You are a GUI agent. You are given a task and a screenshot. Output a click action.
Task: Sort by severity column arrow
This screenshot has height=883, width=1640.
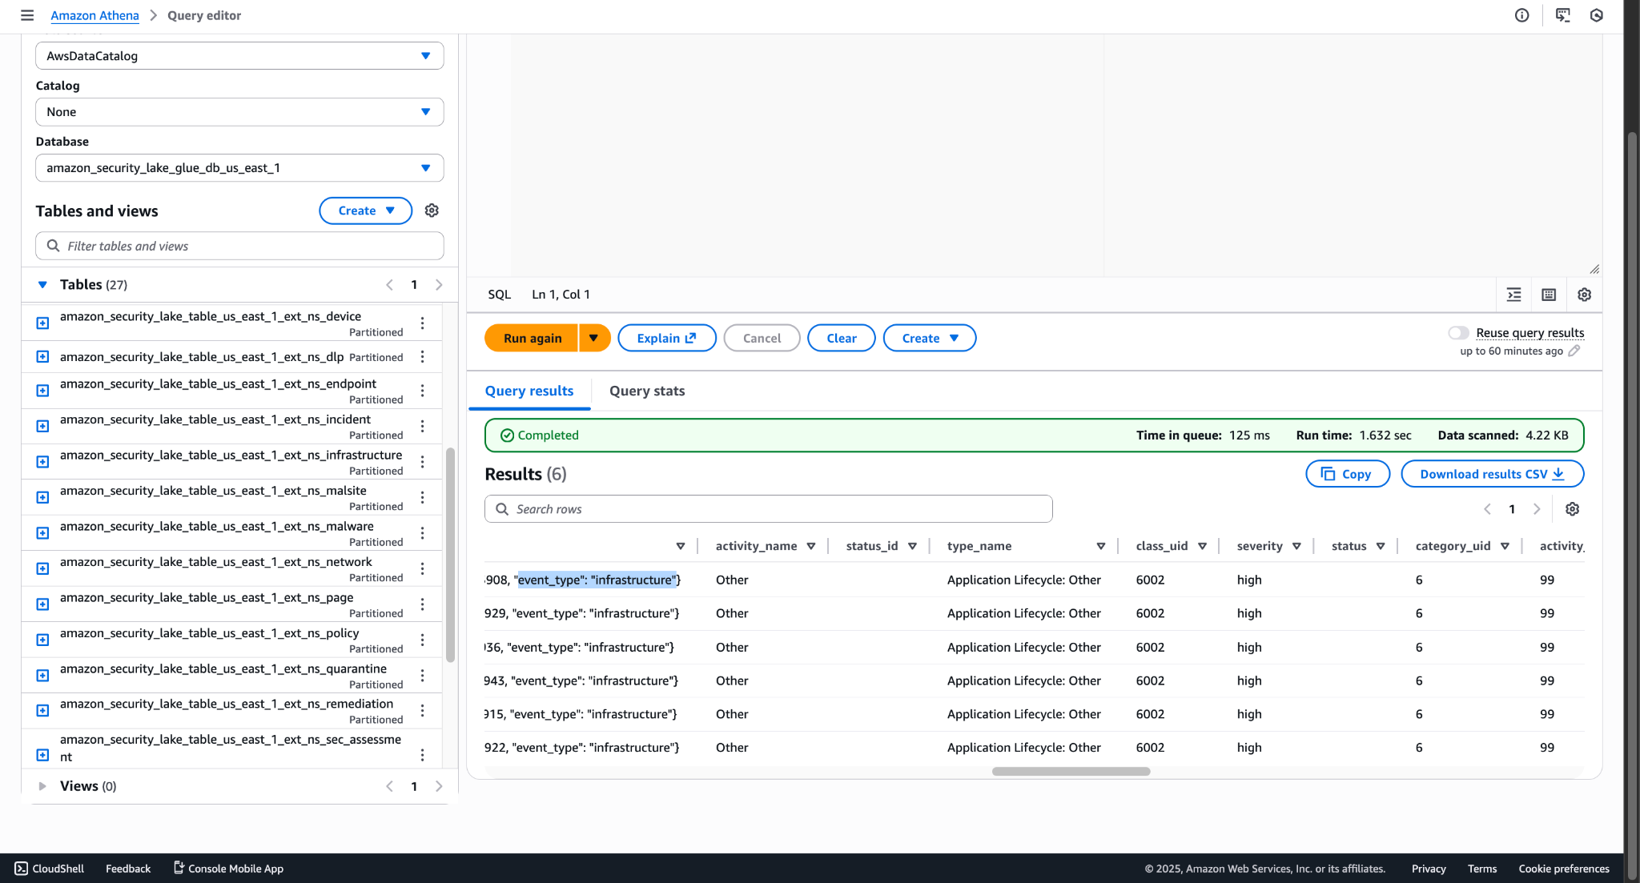click(x=1296, y=546)
